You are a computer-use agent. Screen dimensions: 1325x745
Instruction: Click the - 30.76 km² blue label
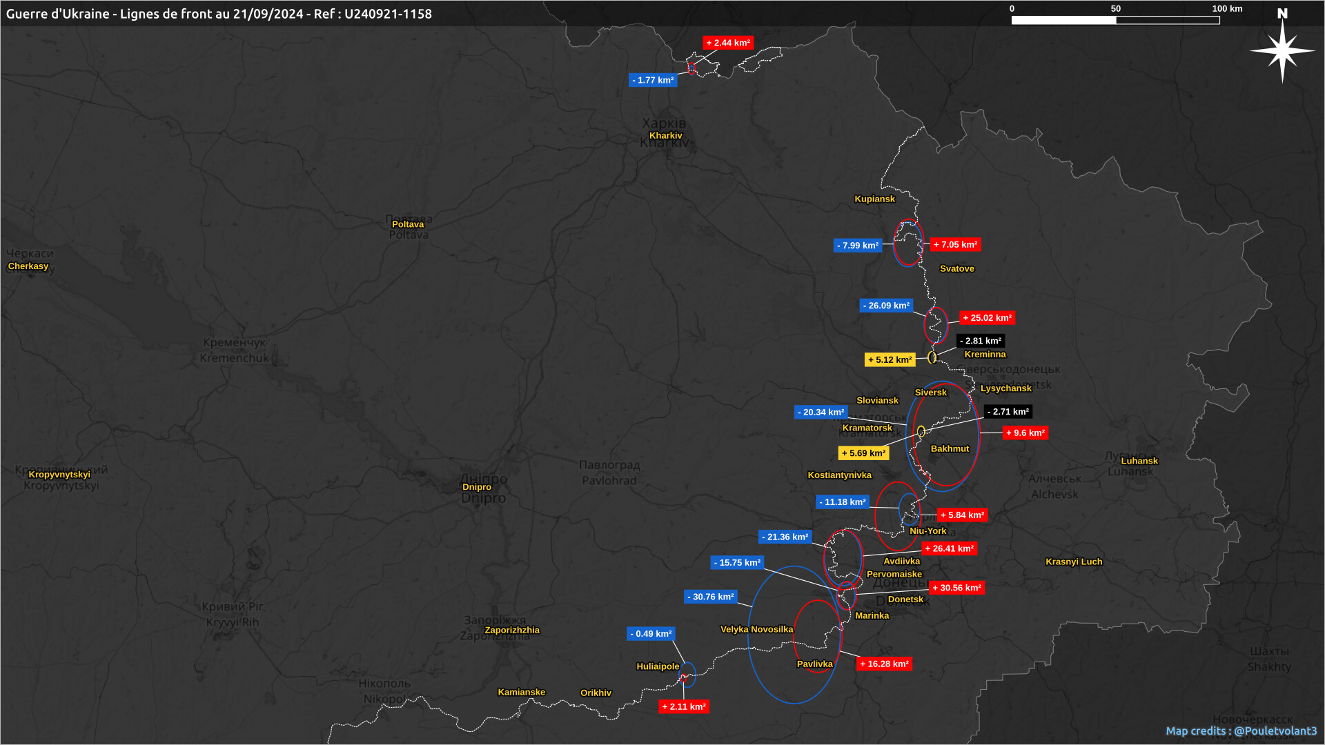710,597
